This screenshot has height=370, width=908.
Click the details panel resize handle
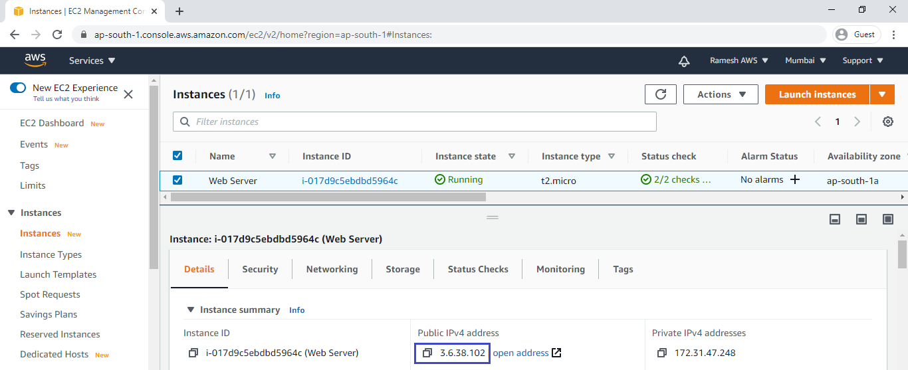493,217
